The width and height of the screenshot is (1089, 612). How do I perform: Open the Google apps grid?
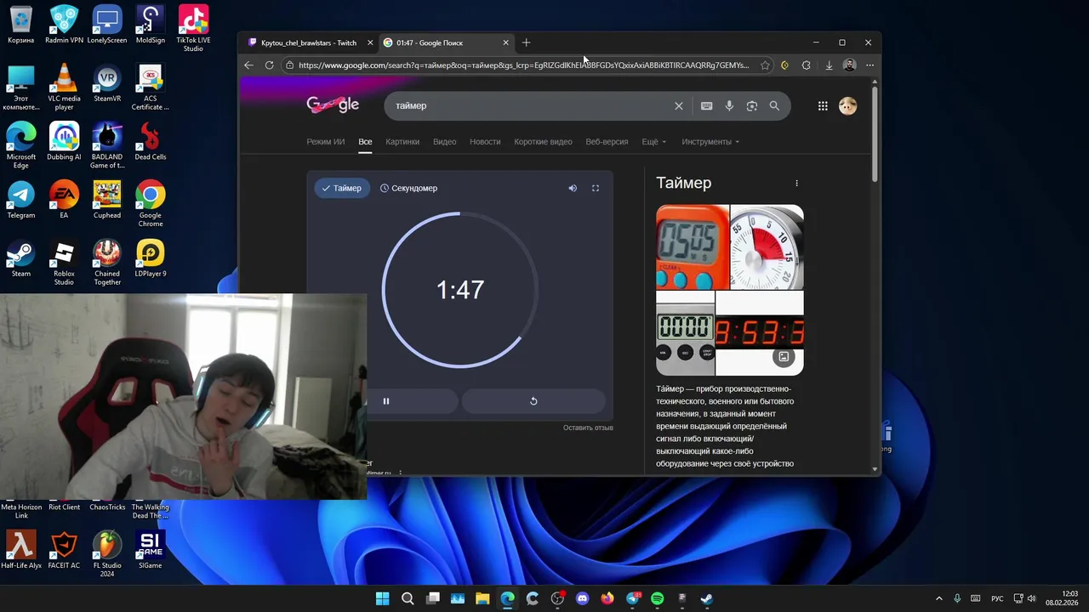pos(823,106)
